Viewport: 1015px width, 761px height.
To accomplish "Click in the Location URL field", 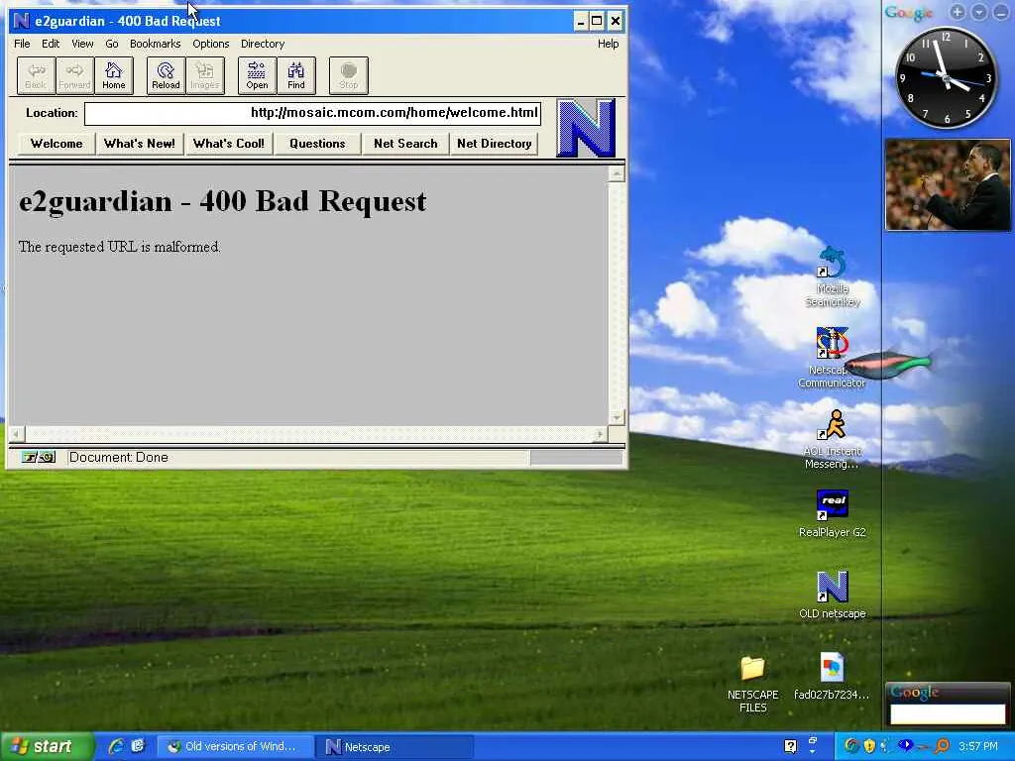I will [312, 113].
